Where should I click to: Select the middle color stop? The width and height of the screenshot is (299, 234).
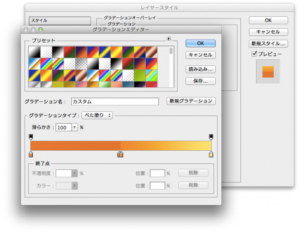point(120,154)
